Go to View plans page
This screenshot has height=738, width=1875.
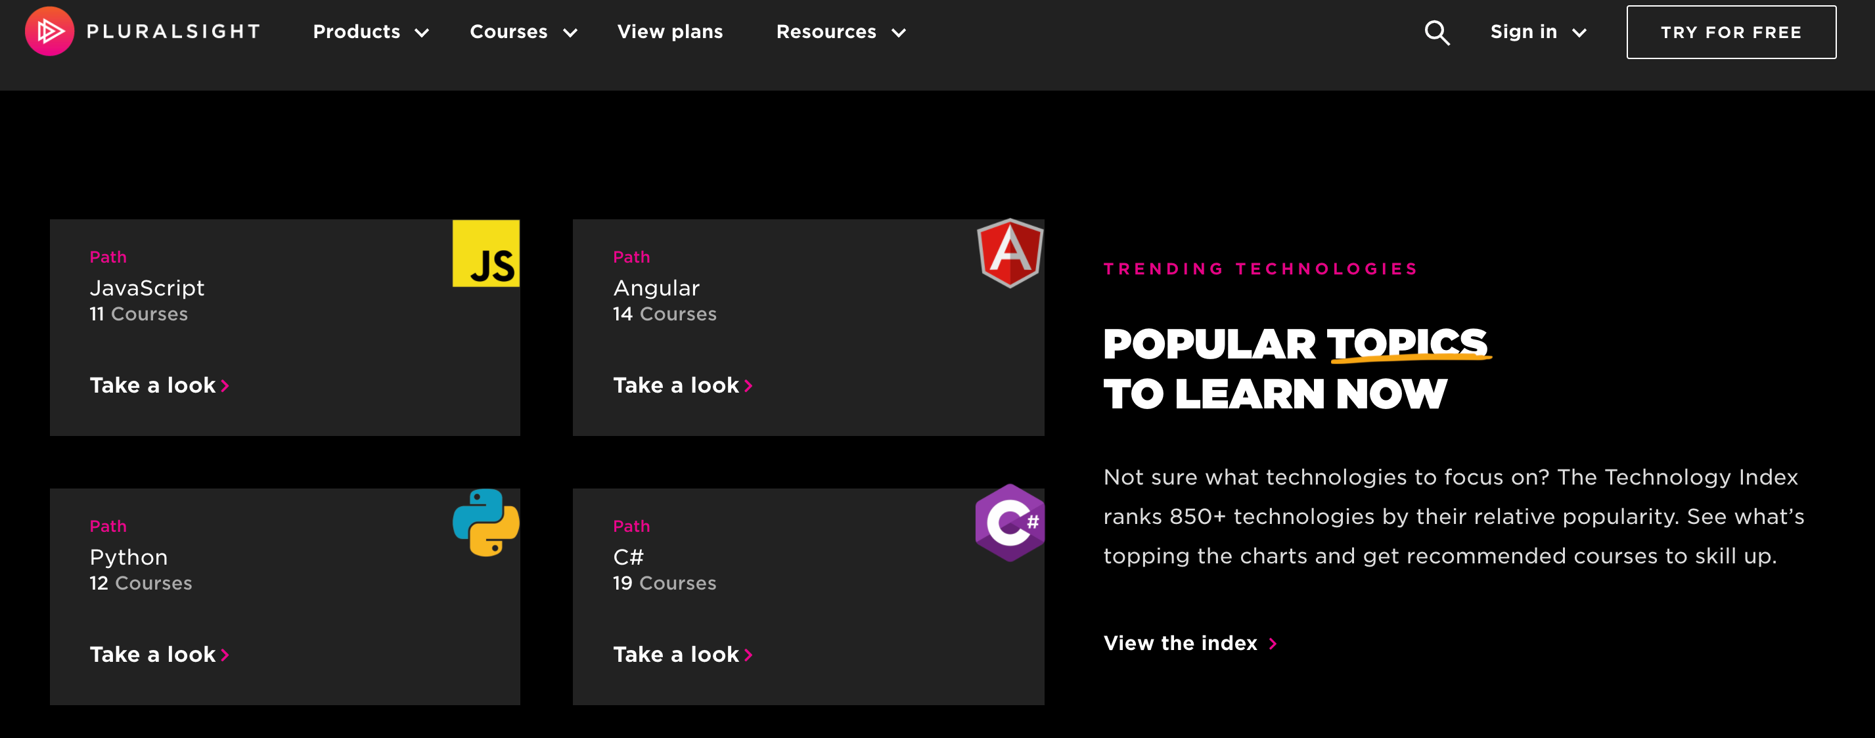tap(669, 32)
